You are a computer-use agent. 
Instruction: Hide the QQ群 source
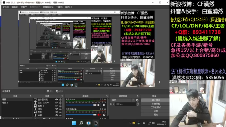point(56,115)
